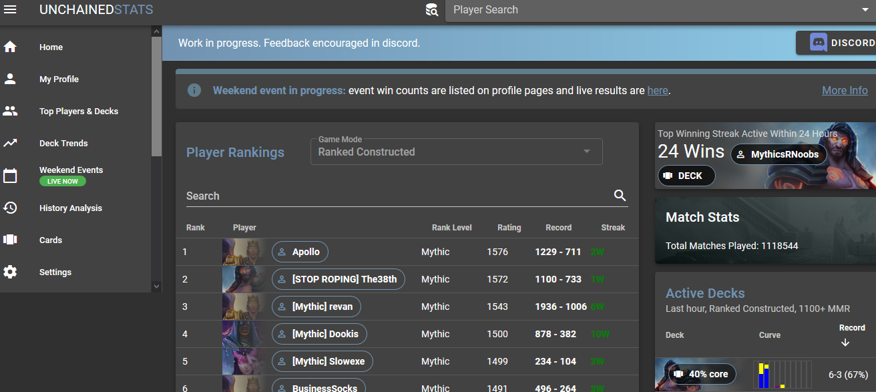Open the Settings page
Viewport: 876px width, 392px height.
click(76, 272)
